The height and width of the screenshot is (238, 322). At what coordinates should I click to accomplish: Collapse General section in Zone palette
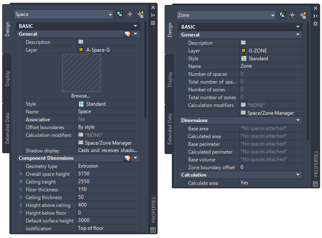coord(298,34)
